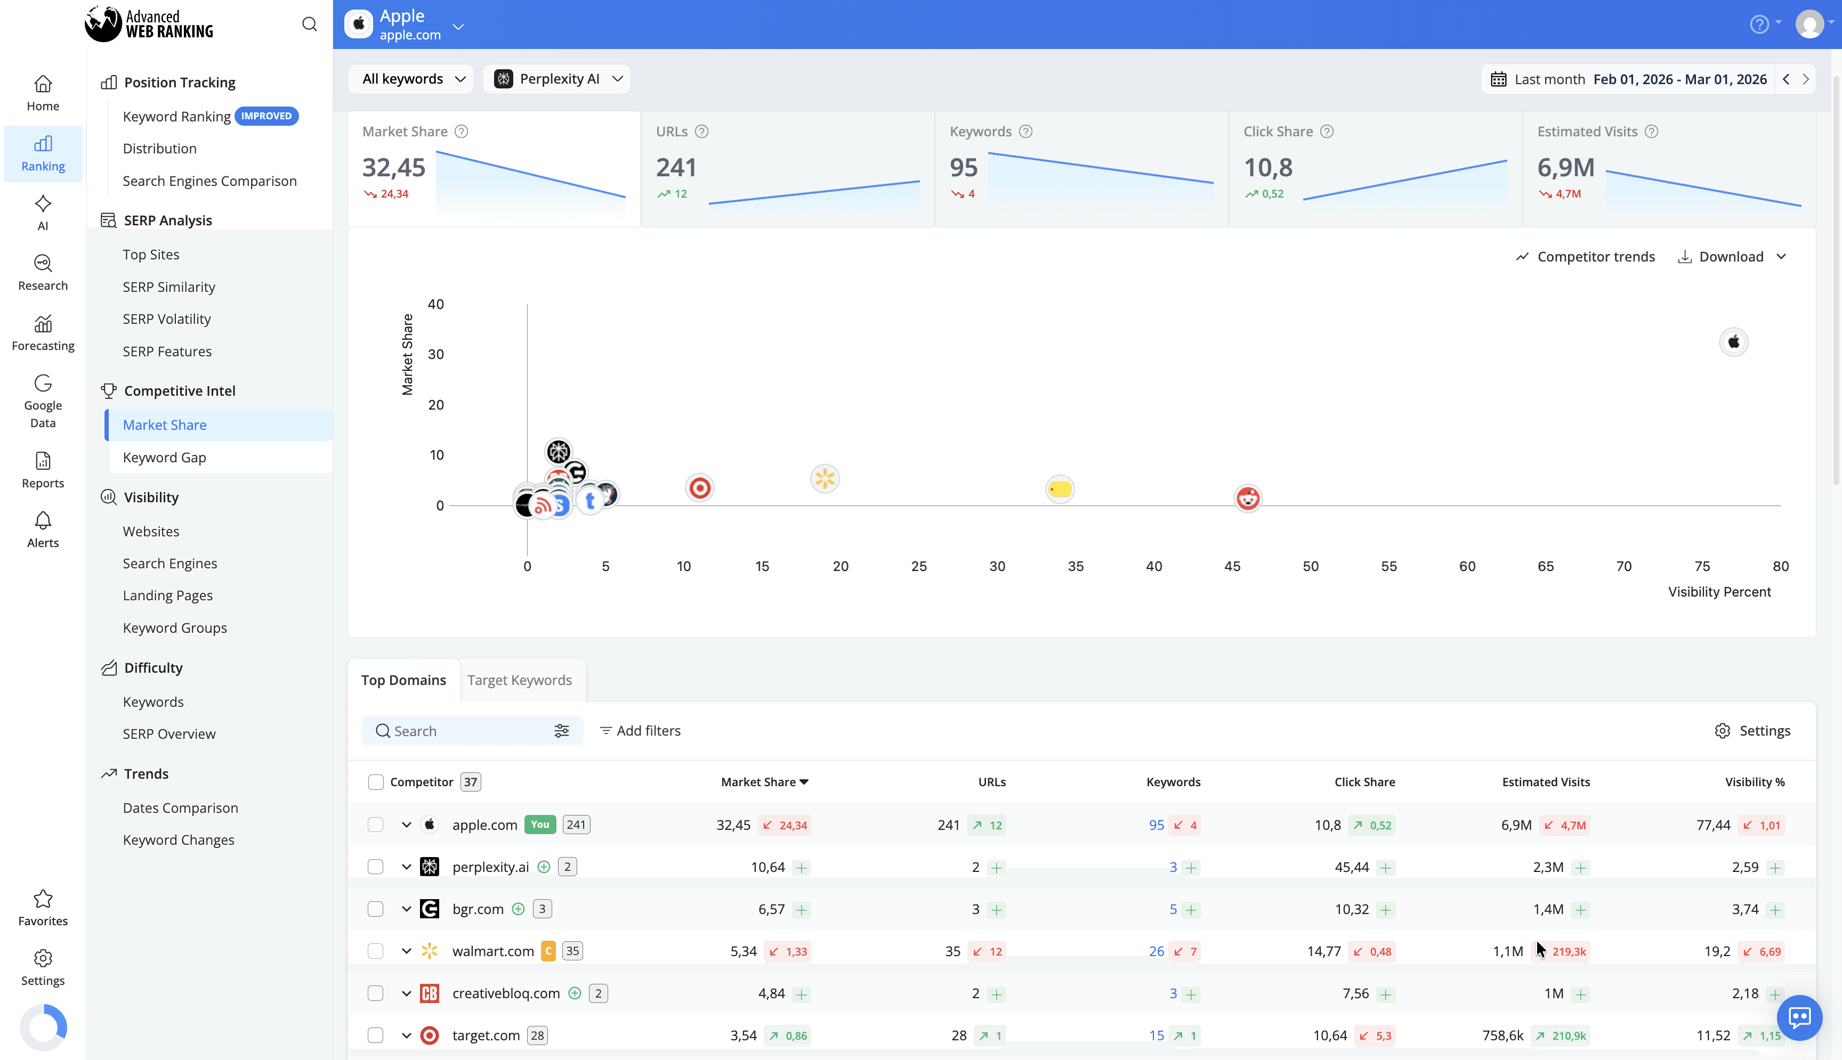
Task: Open the Perplexity AI search engine dropdown
Action: pyautogui.click(x=557, y=79)
